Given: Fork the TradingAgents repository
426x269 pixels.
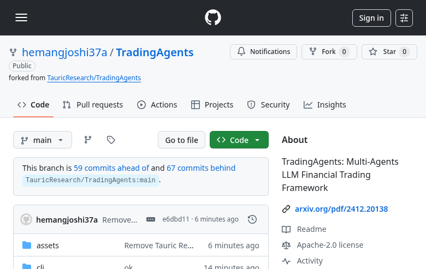Looking at the screenshot, I should pos(329,52).
